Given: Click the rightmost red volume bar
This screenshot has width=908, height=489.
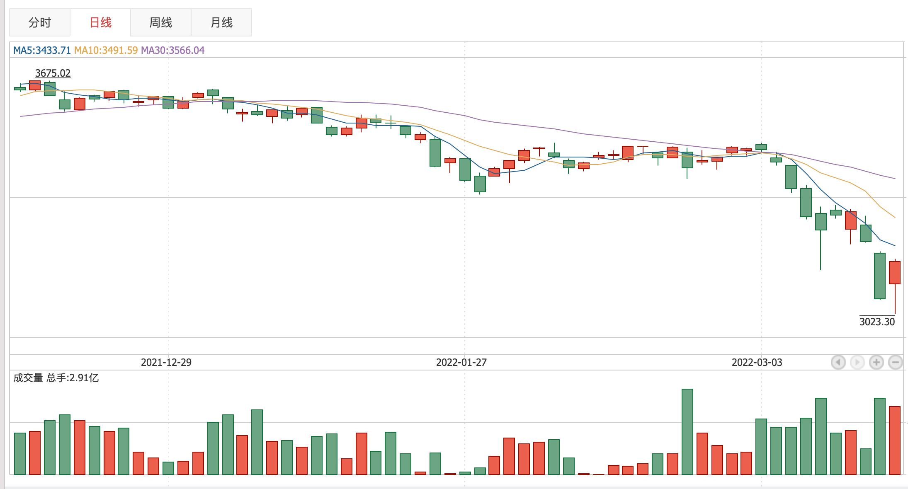Looking at the screenshot, I should 895,440.
